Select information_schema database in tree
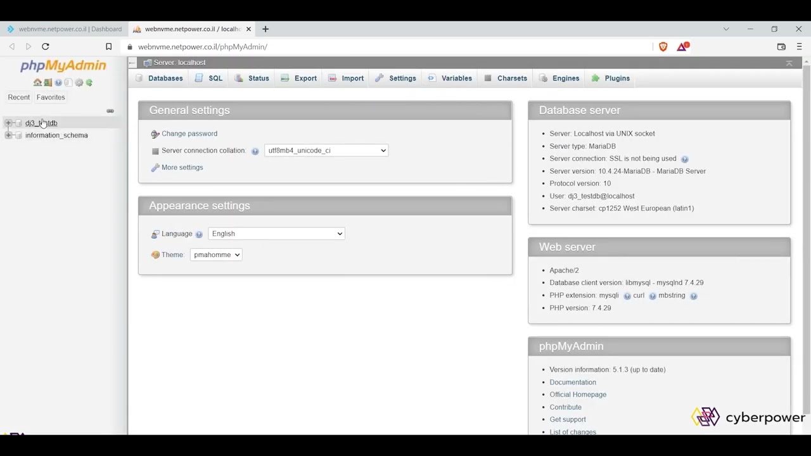Viewport: 811px width, 456px height. pos(56,135)
